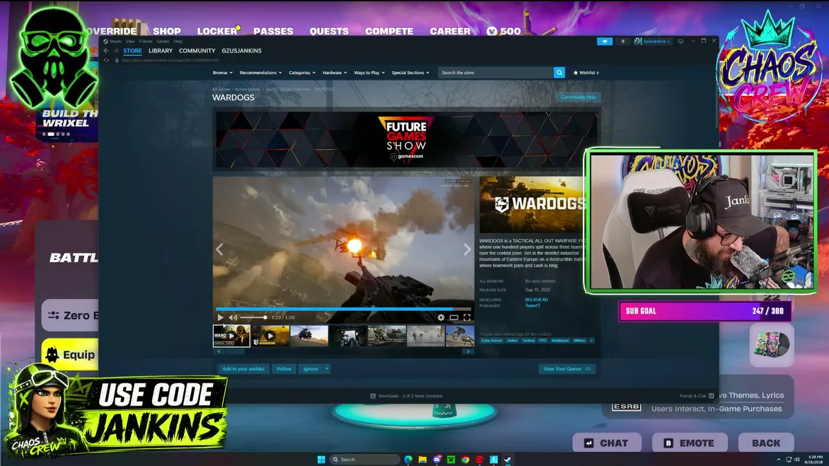Open the Games menu in Steam
Viewport: 829px width, 466px height.
[x=163, y=41]
